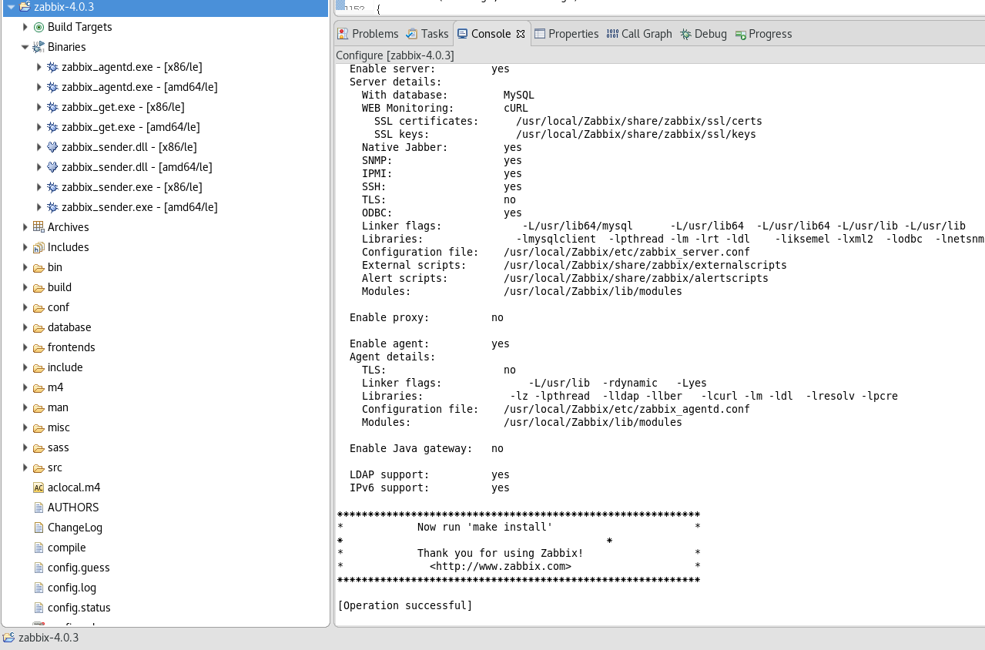Select the m4 folder
Screen dimensions: 985x650
point(55,387)
